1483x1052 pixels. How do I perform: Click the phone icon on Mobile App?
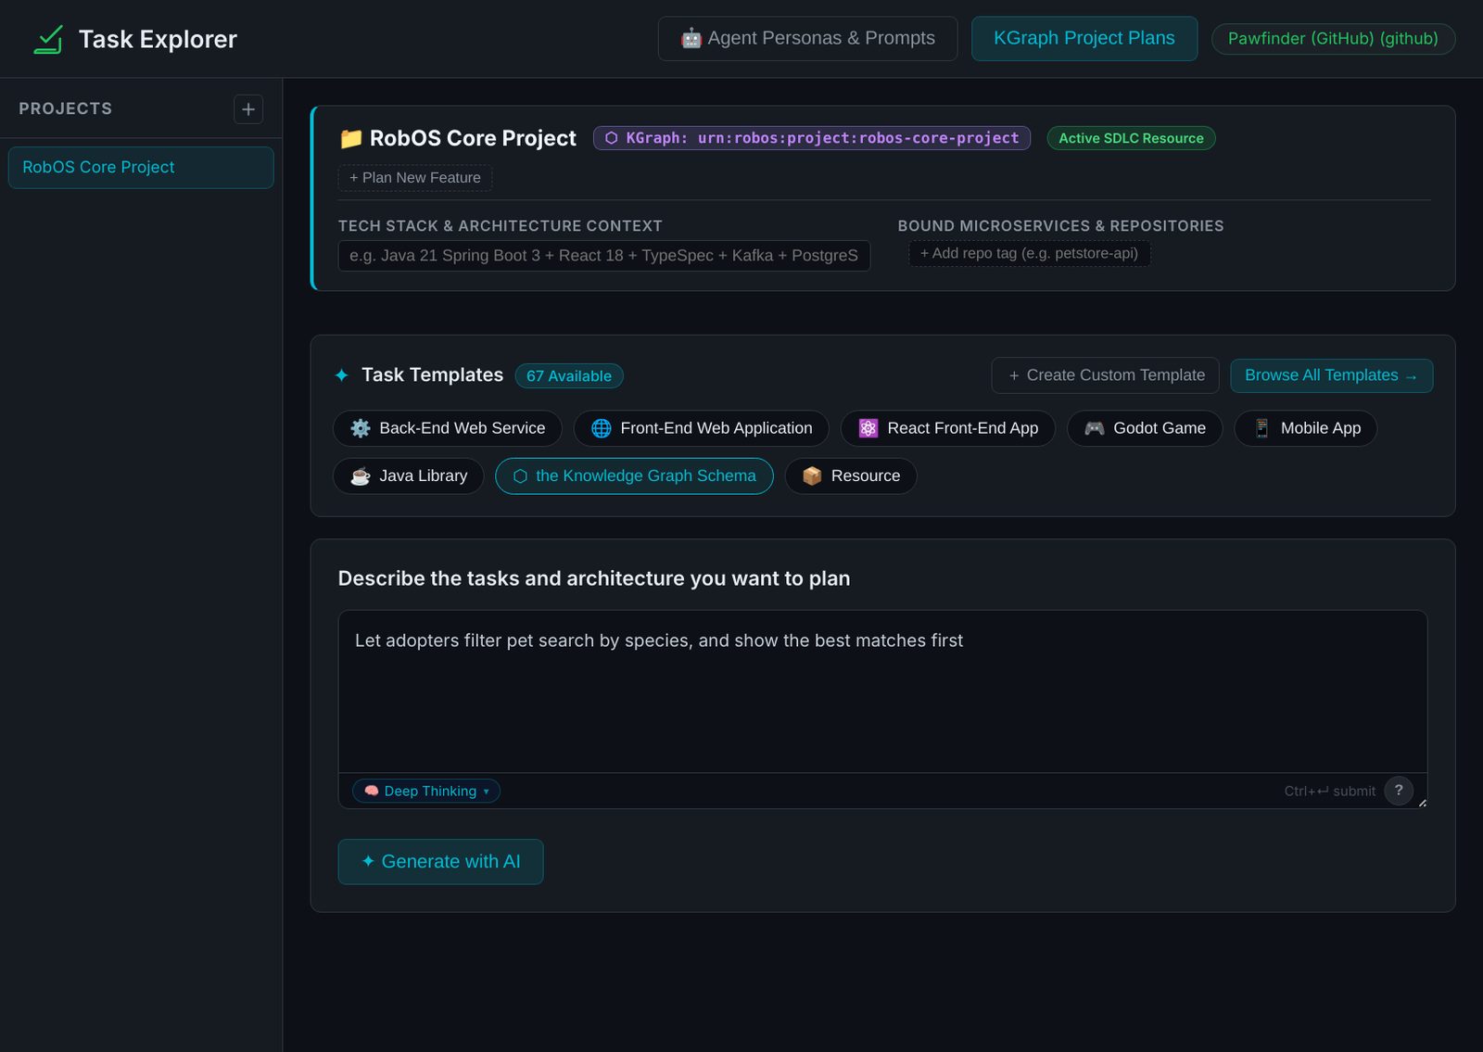click(1261, 428)
